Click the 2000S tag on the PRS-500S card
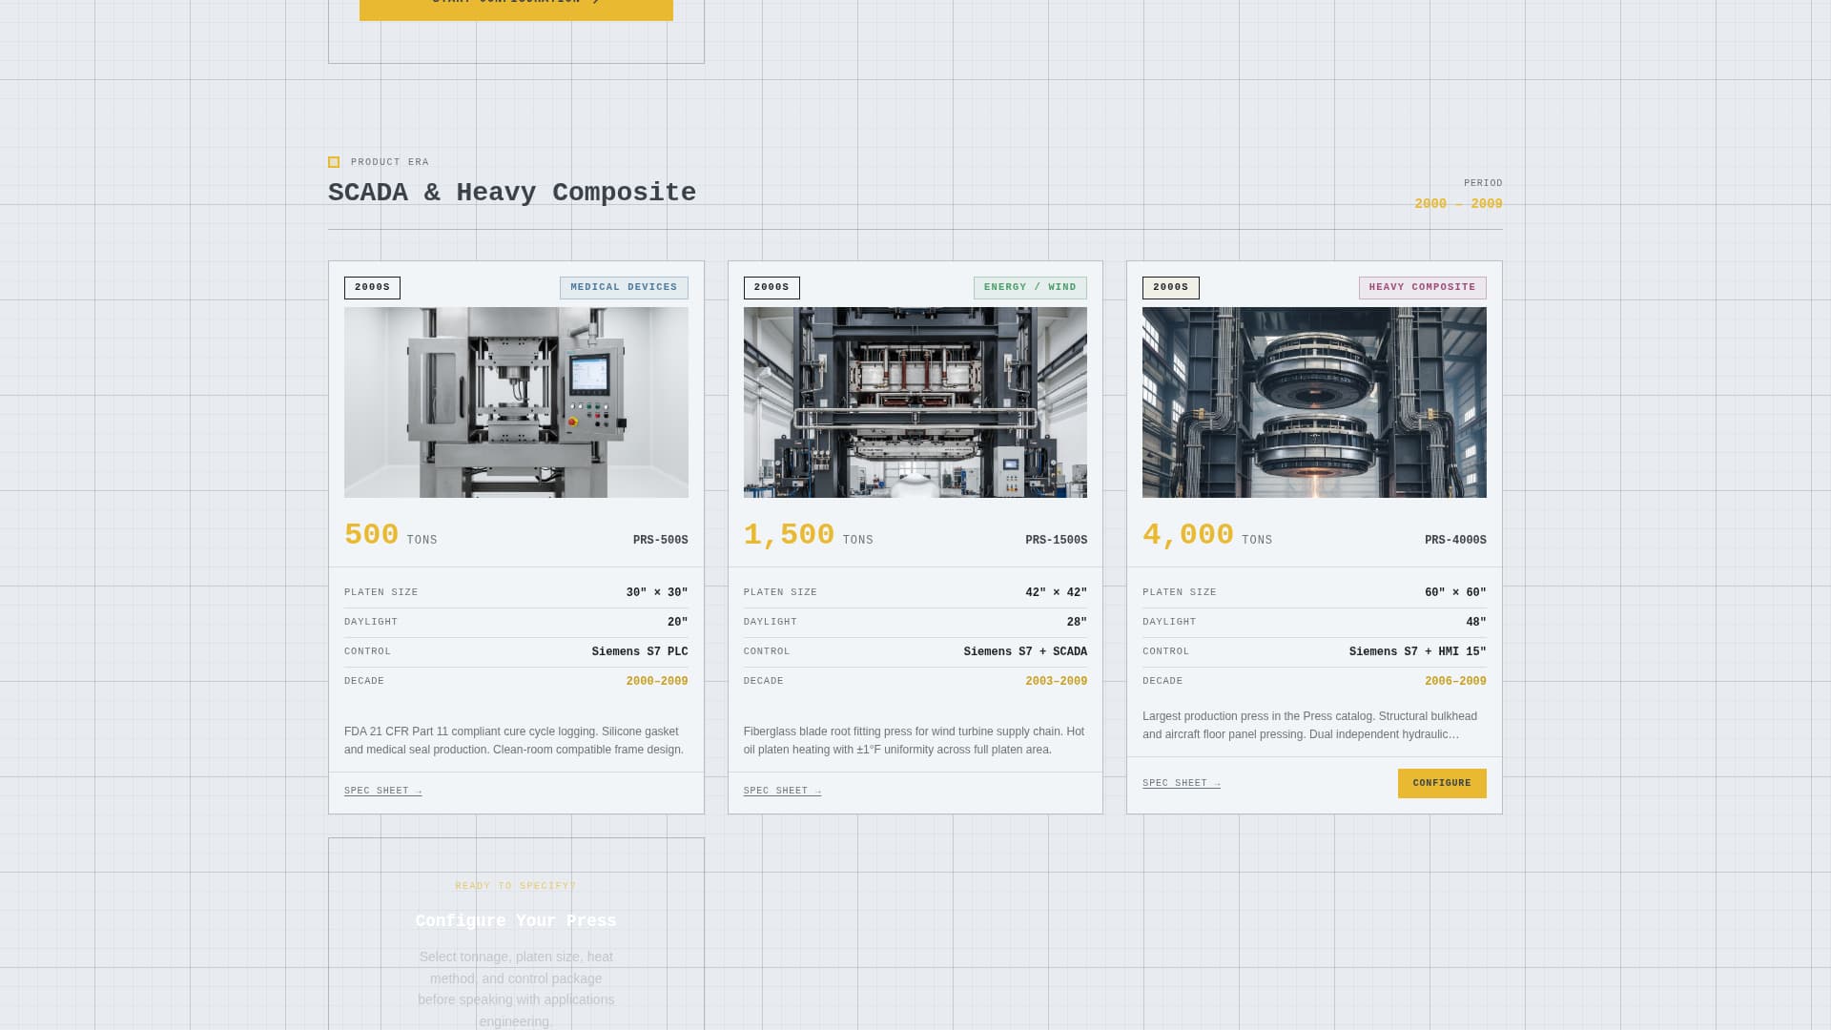Screen dimensions: 1831x1030 coord(372,287)
